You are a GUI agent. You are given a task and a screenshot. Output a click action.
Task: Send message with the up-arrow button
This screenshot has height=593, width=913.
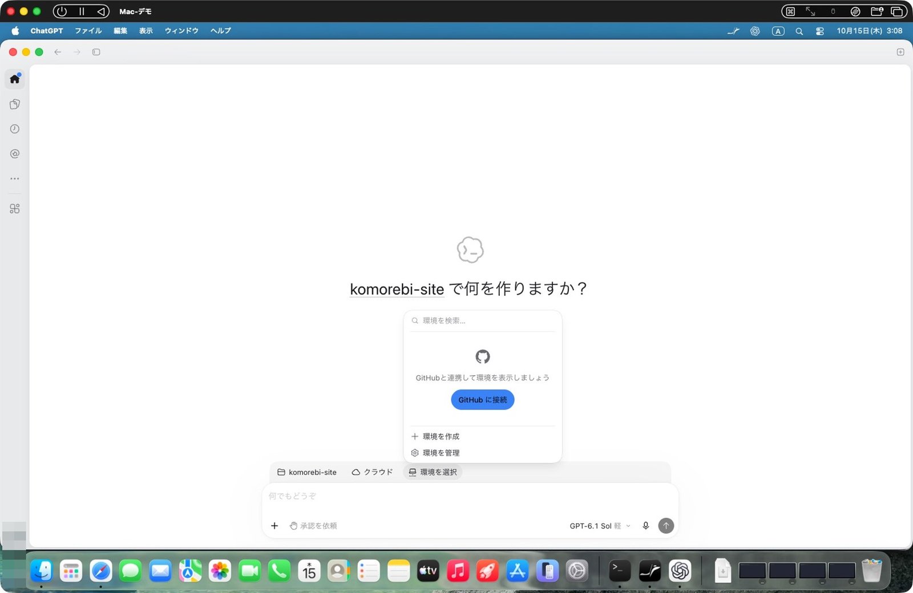pyautogui.click(x=666, y=526)
